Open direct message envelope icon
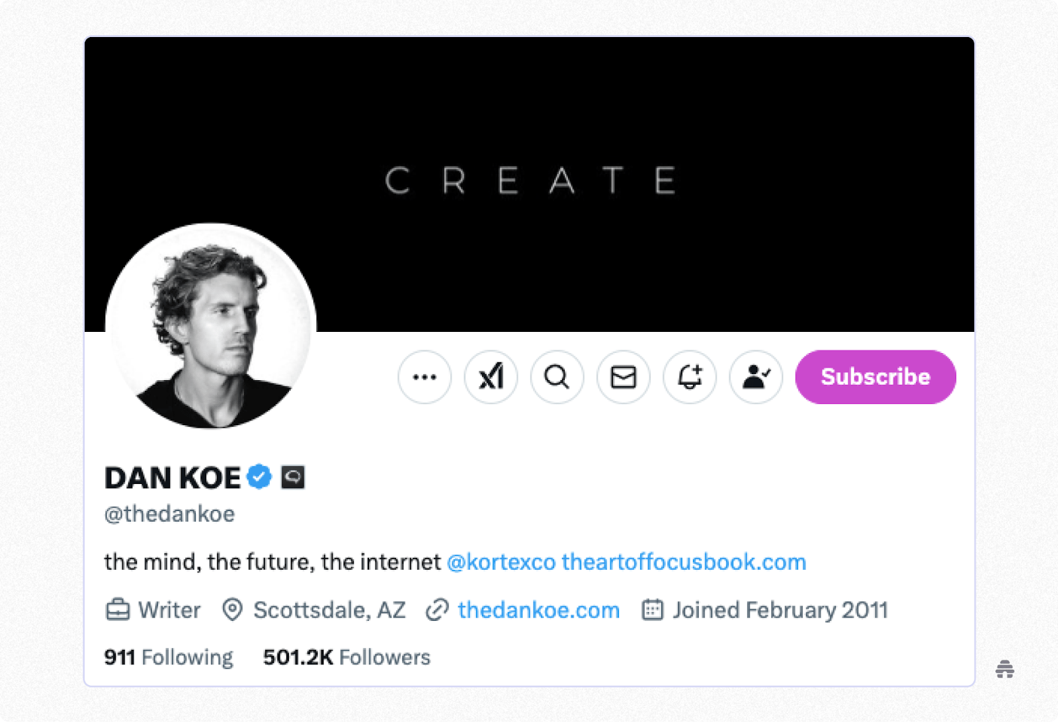Viewport: 1058px width, 722px height. tap(623, 377)
